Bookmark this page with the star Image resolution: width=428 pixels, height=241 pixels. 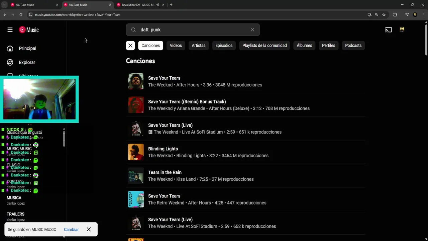pos(384,15)
